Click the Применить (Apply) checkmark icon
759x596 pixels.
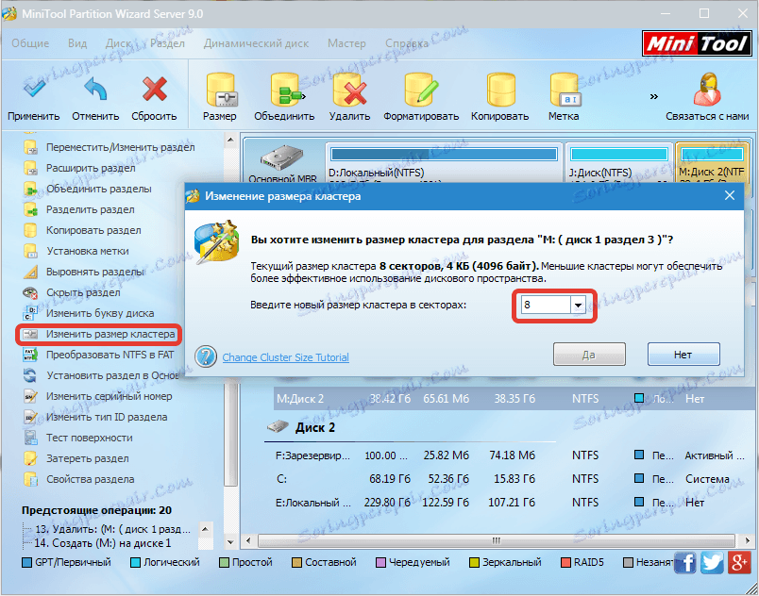pyautogui.click(x=35, y=89)
